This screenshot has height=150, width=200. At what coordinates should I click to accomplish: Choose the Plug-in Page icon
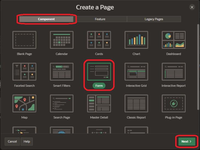point(174,104)
